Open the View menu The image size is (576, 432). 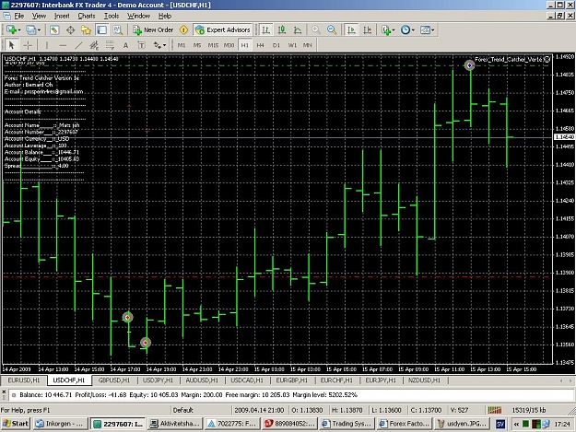coord(39,17)
